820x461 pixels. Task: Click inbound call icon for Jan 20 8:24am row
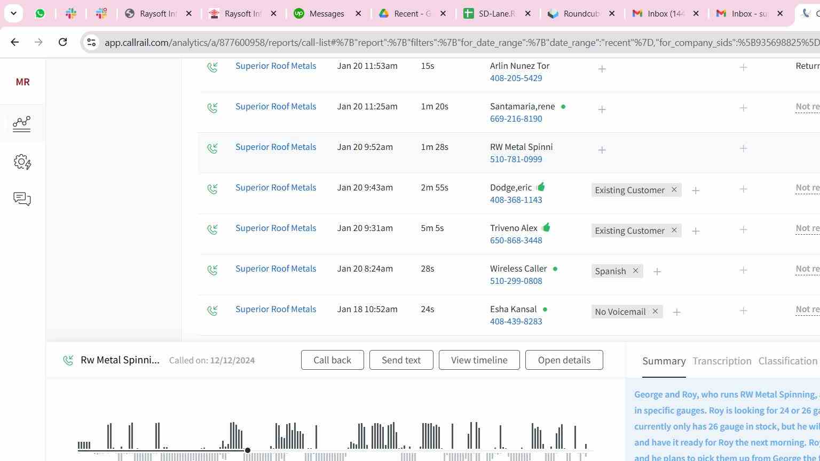212,270
